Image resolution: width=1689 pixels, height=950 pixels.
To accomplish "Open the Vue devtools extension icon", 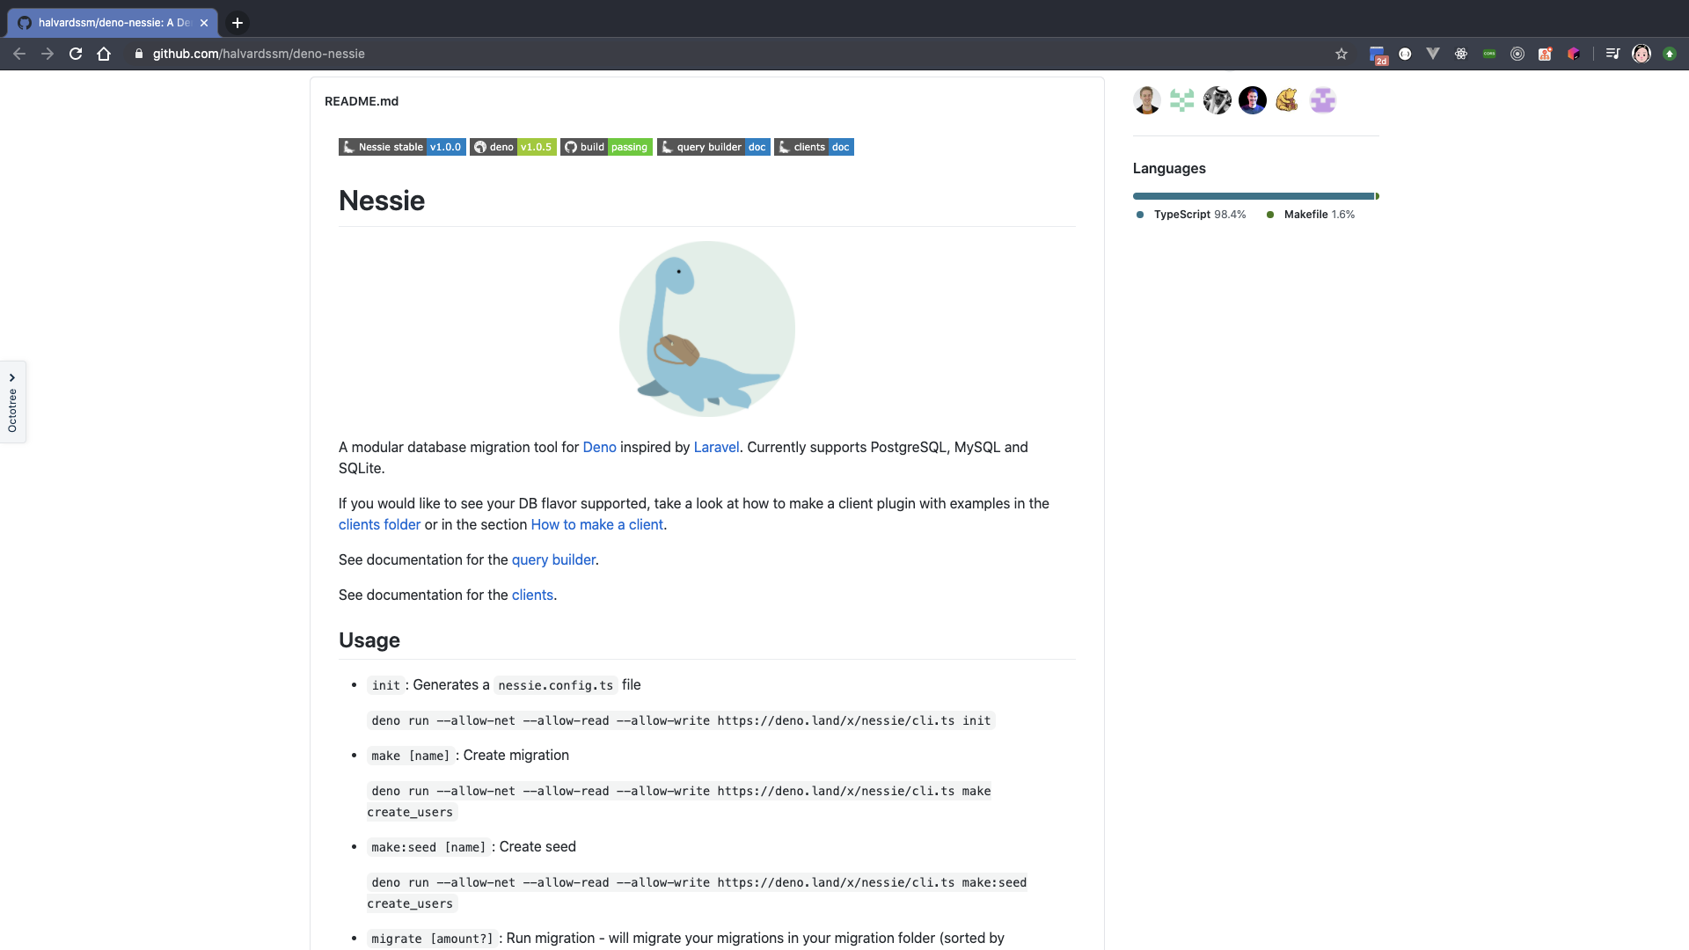I will pyautogui.click(x=1433, y=54).
